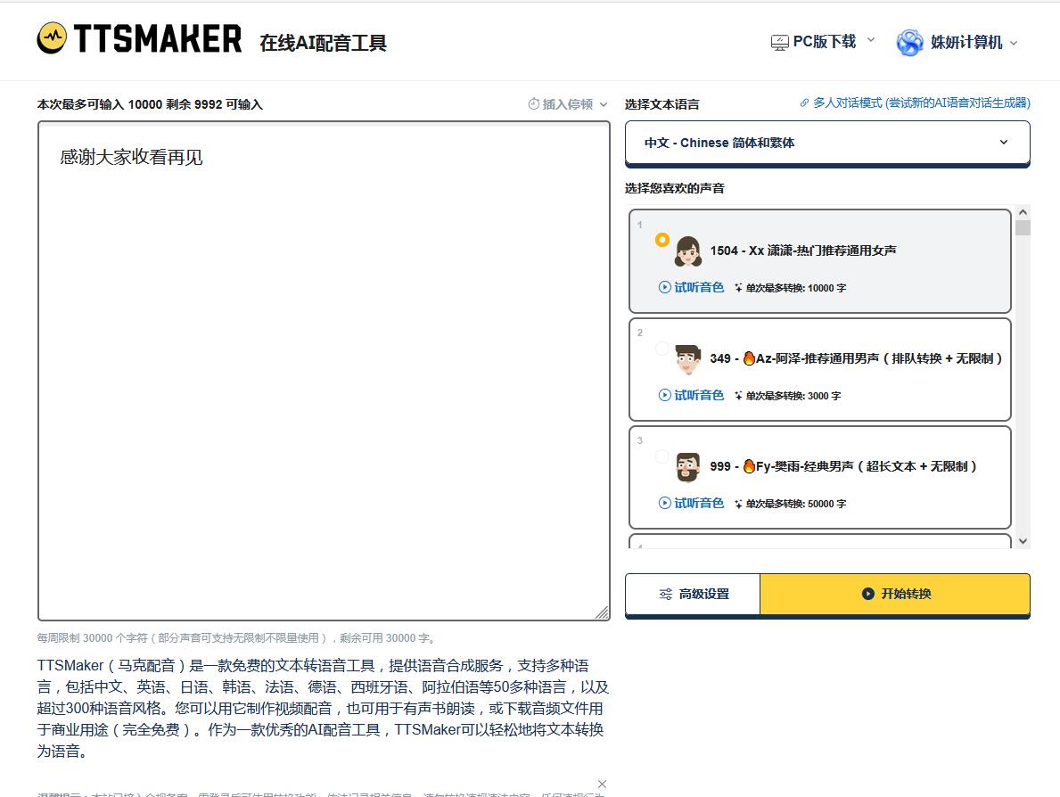1060x797 pixels.
Task: Click the Fy-樊雨 bearded voice avatar
Action: pos(687,467)
